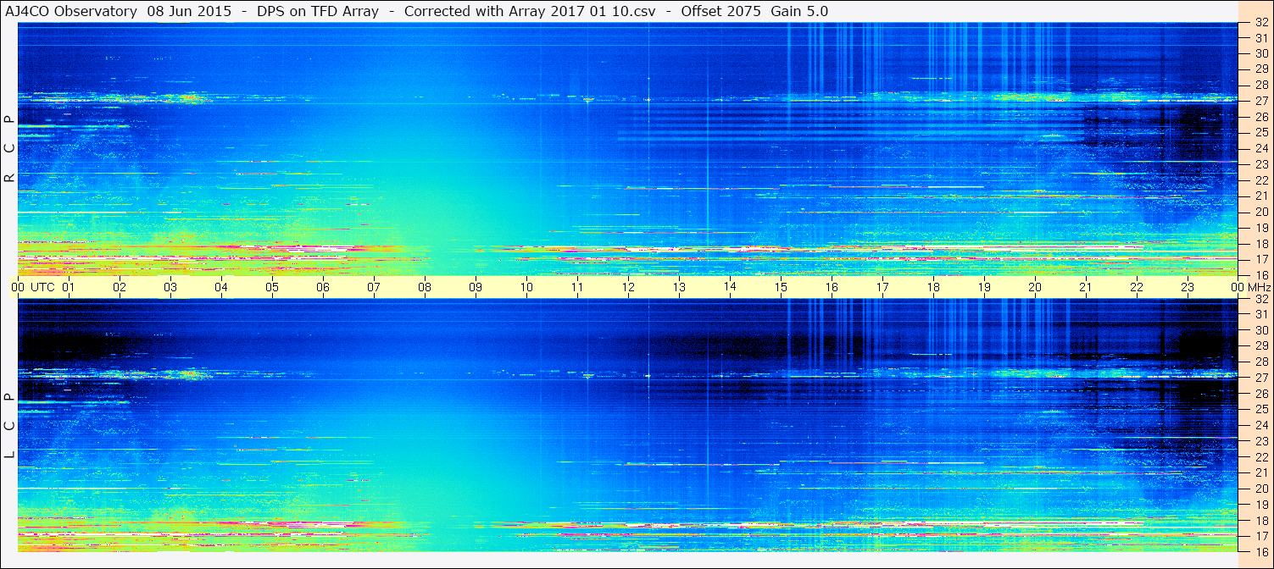
Task: Click the DPS on TFD Array label
Action: pos(318,12)
